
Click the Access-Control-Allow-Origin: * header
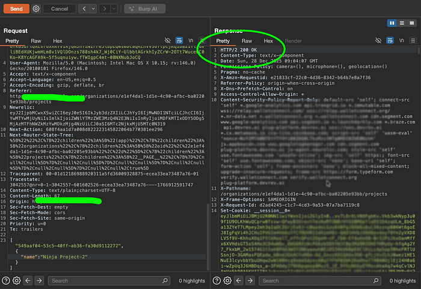click(262, 94)
